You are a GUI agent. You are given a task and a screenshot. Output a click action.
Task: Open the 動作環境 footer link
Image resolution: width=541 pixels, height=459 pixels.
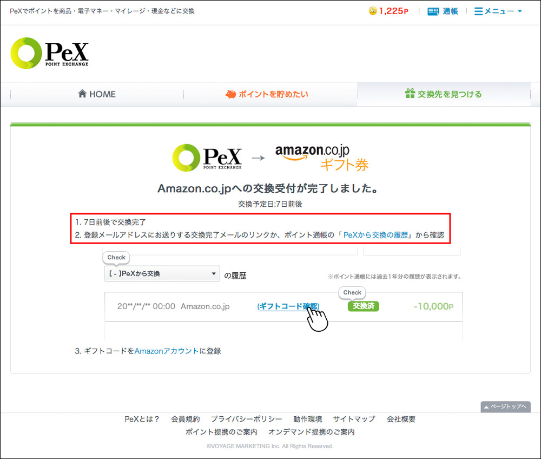click(x=308, y=419)
